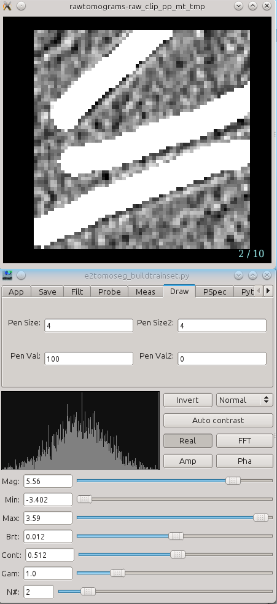
Task: Click the Invert button
Action: 188,400
